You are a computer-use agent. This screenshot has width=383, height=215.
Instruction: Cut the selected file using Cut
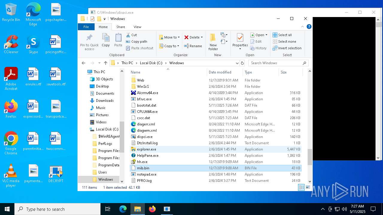[x=131, y=35]
